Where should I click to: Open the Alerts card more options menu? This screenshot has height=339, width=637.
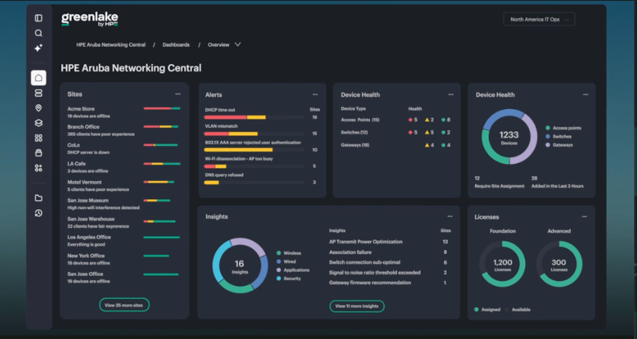coord(315,95)
